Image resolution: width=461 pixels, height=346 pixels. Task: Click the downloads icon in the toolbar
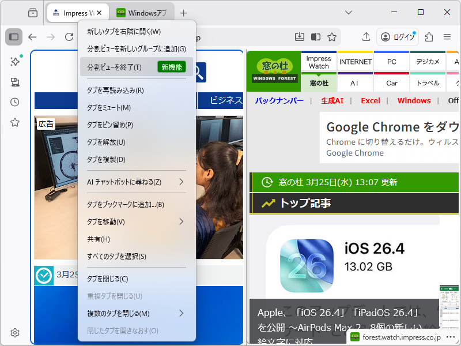click(299, 36)
